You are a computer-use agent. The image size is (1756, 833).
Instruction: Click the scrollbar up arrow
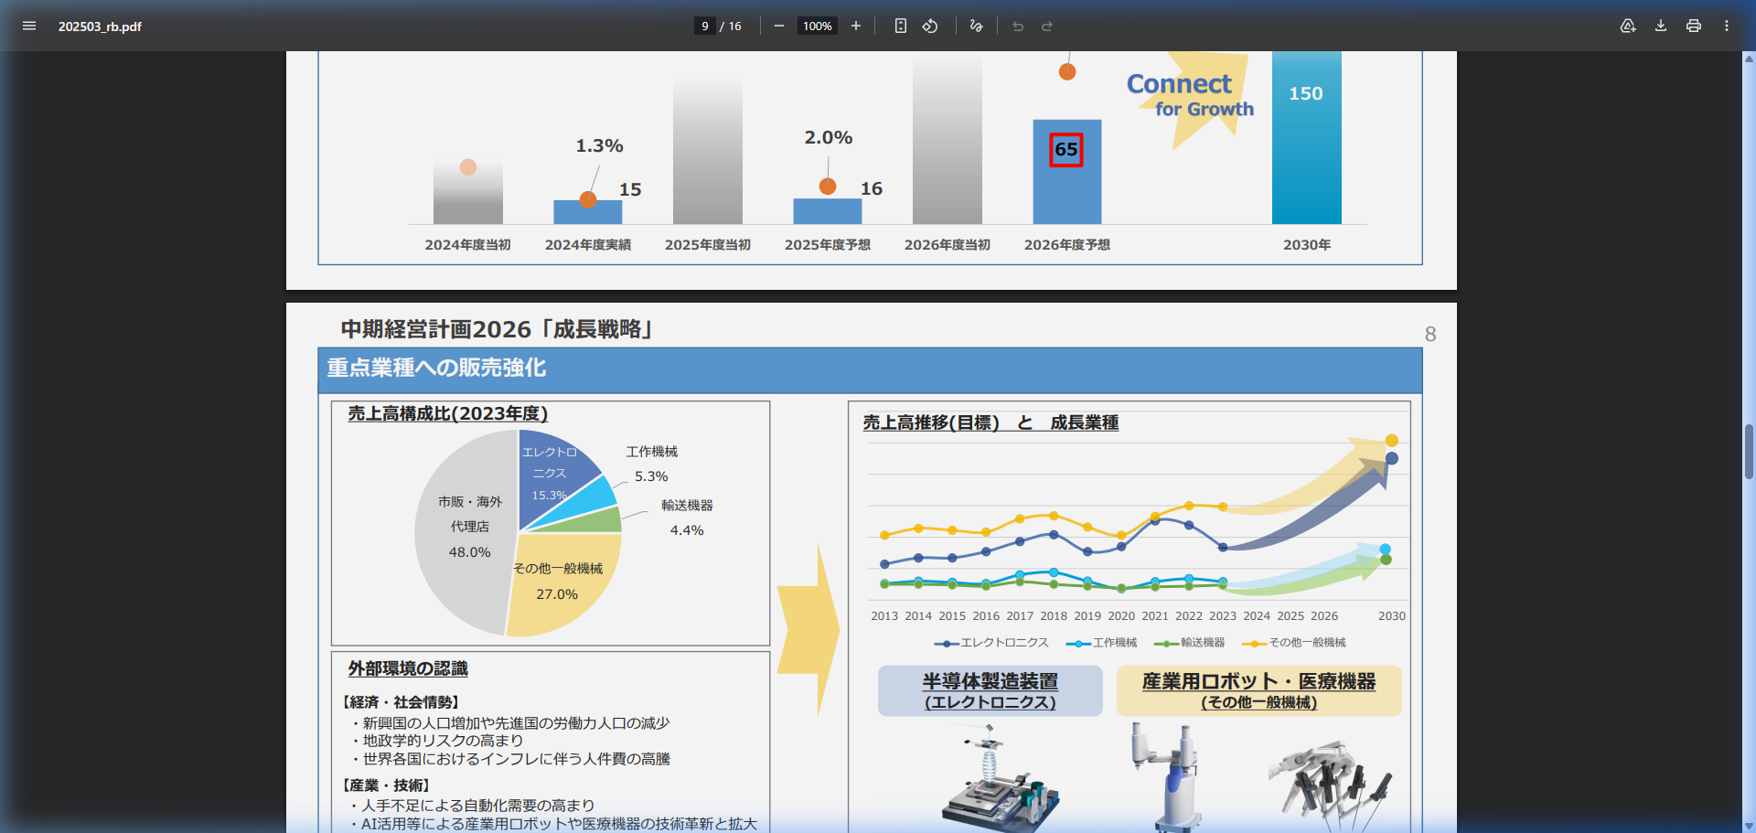coord(1749,59)
